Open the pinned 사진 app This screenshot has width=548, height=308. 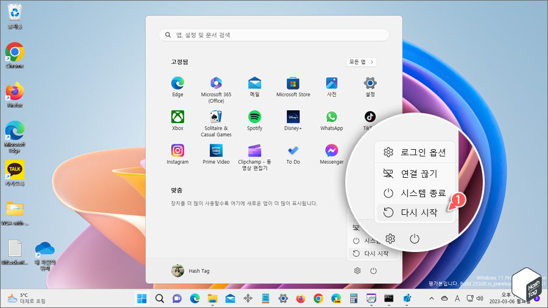click(x=331, y=87)
